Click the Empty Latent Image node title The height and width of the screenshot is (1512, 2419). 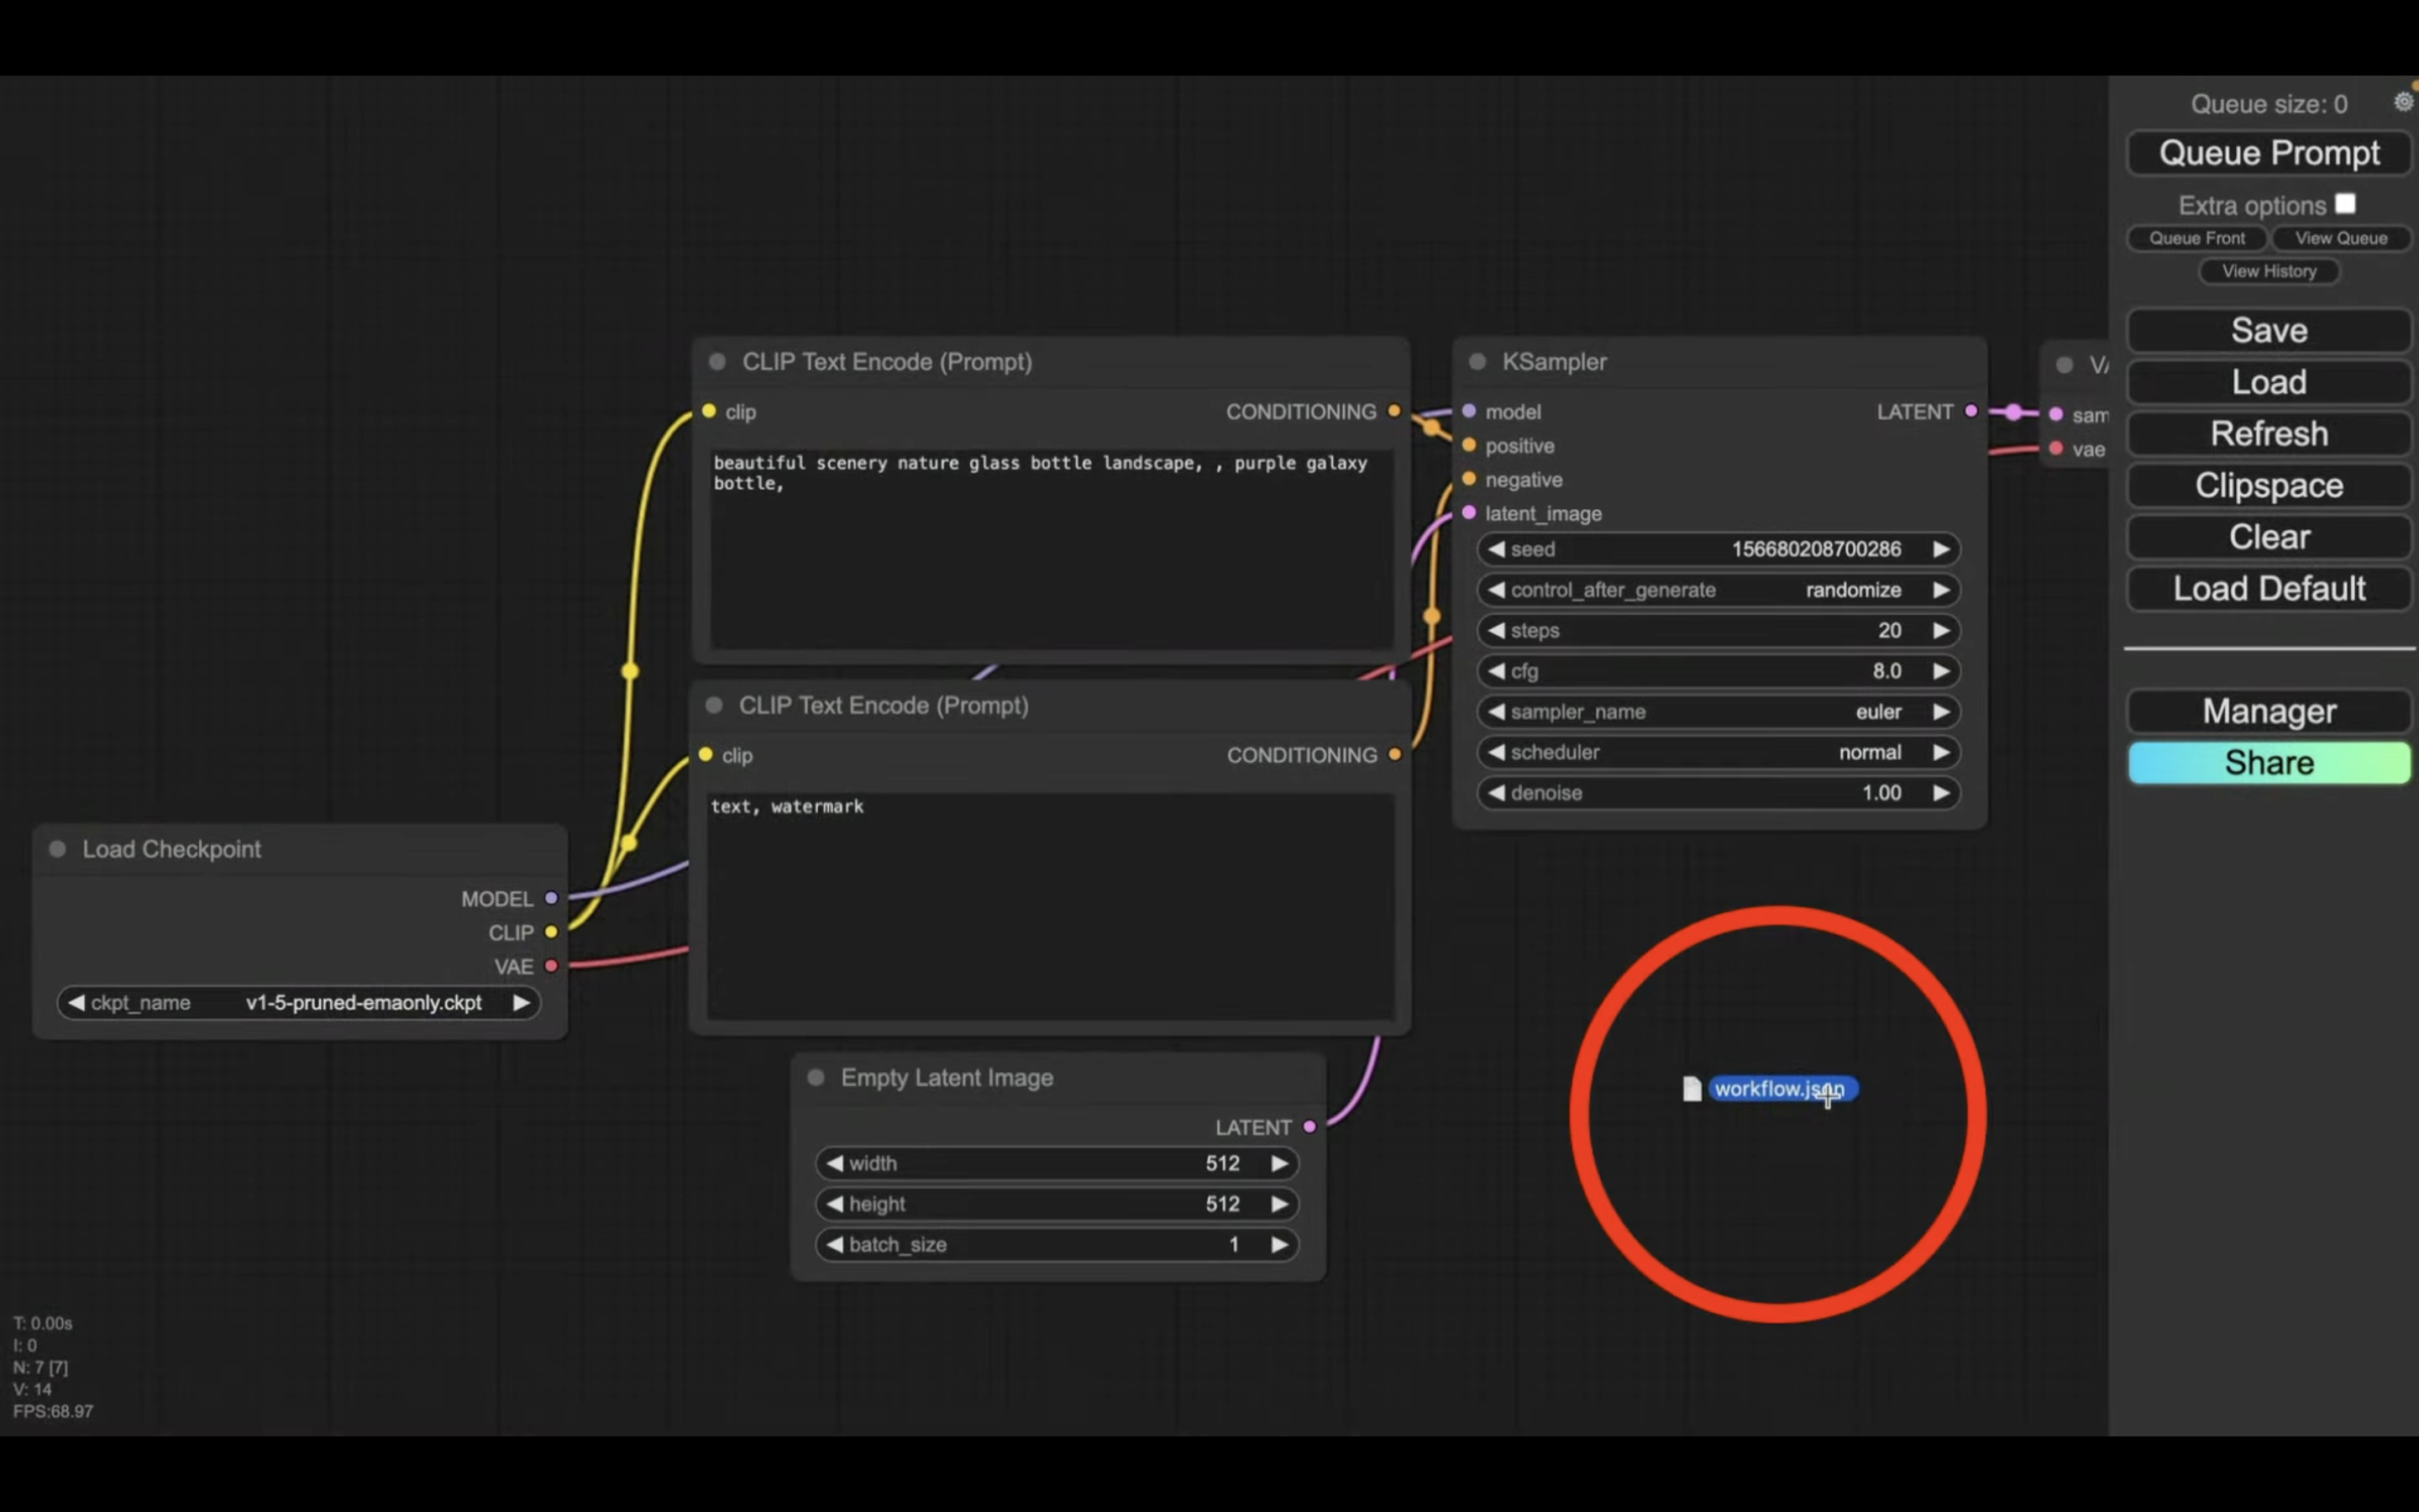tap(947, 1077)
